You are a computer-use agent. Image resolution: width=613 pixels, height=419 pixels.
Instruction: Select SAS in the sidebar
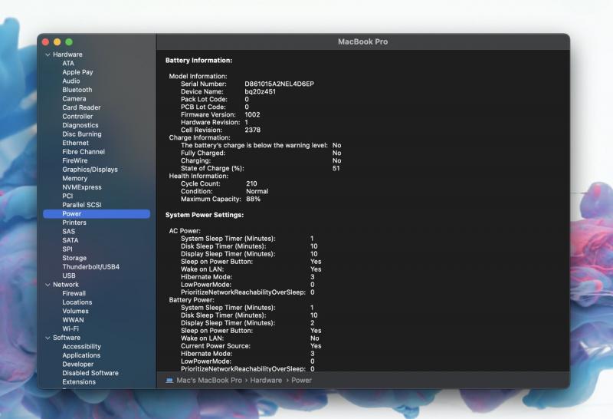pos(68,232)
